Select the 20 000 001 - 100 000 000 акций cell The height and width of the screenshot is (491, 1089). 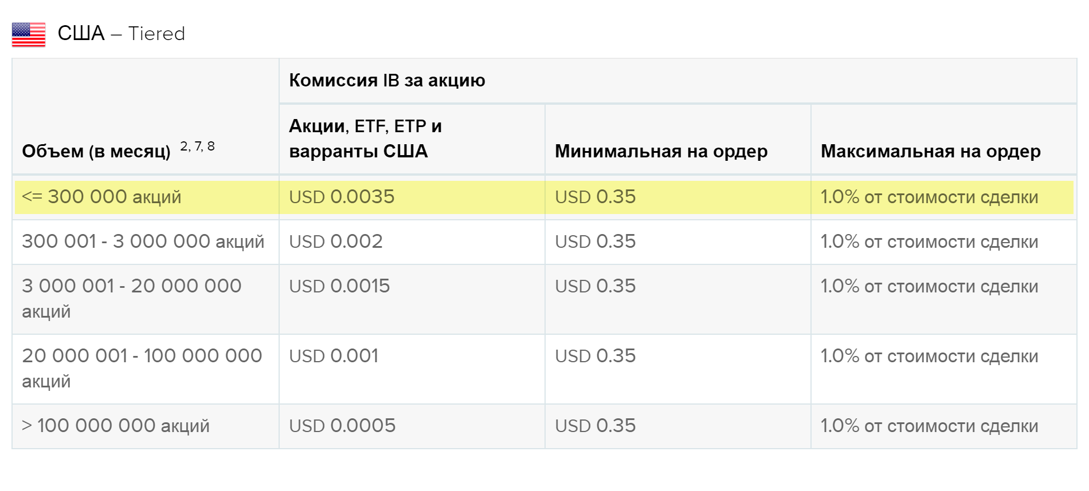[x=146, y=369]
